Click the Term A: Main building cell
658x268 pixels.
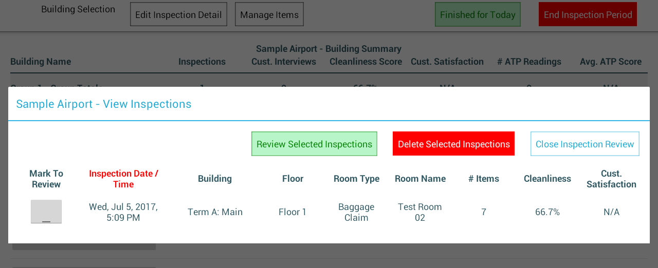tap(215, 212)
